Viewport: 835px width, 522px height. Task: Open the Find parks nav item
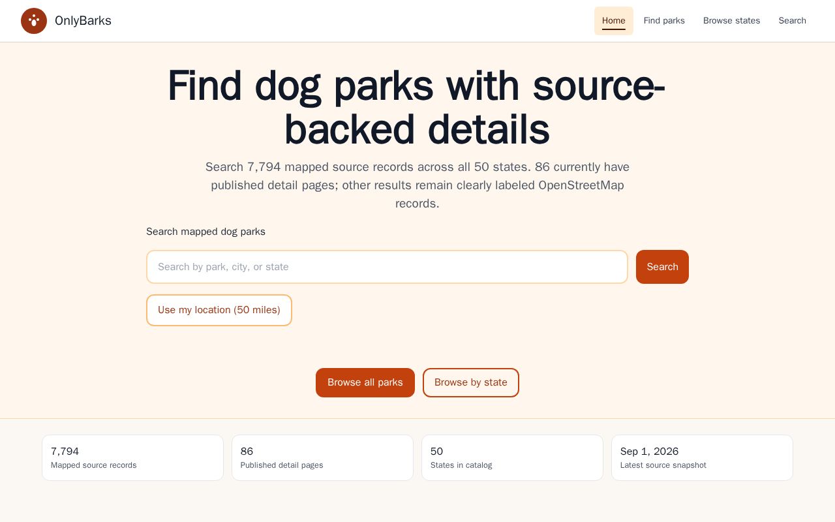point(664,21)
